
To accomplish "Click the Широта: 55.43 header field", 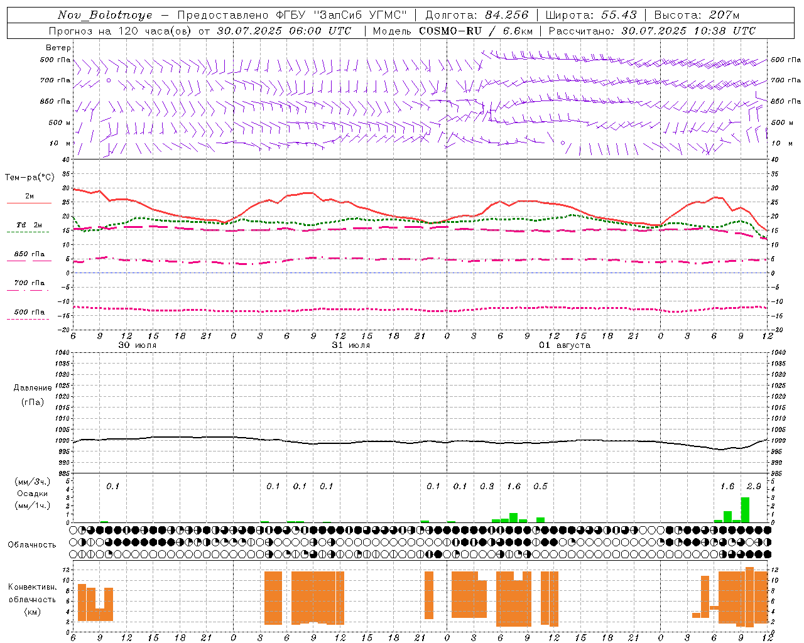I will pos(591,15).
